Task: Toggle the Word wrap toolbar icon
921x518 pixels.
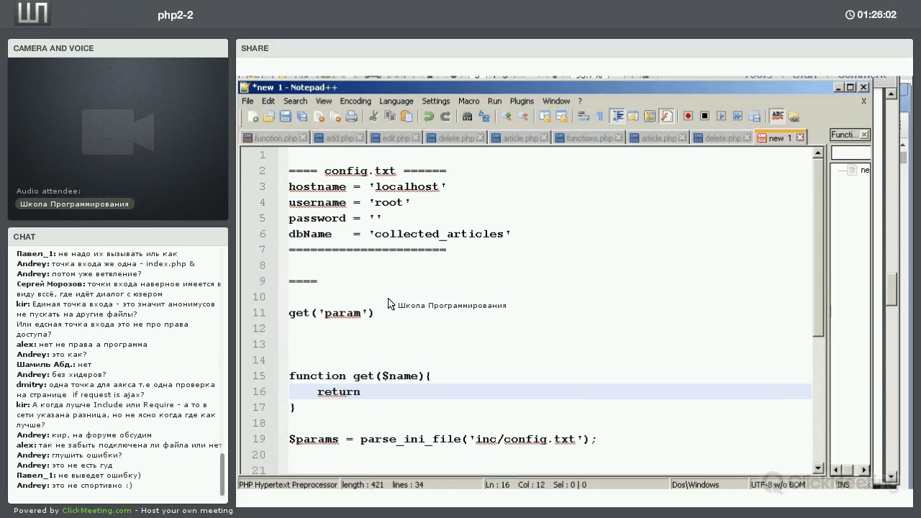Action: pos(584,117)
